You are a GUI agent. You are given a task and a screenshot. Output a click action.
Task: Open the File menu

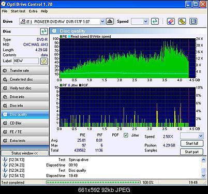click(x=5, y=11)
